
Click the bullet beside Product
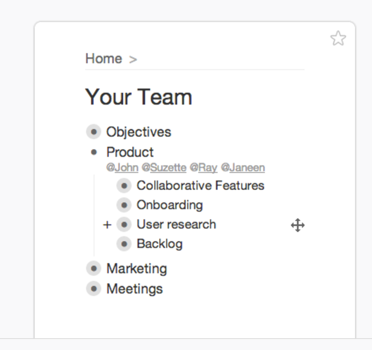[94, 152]
